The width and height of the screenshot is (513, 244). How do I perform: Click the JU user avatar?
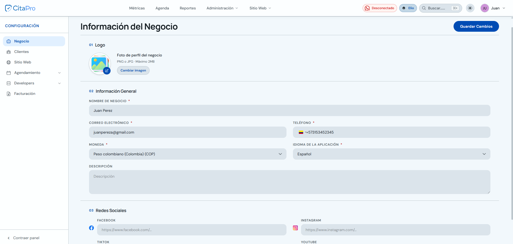coord(484,8)
